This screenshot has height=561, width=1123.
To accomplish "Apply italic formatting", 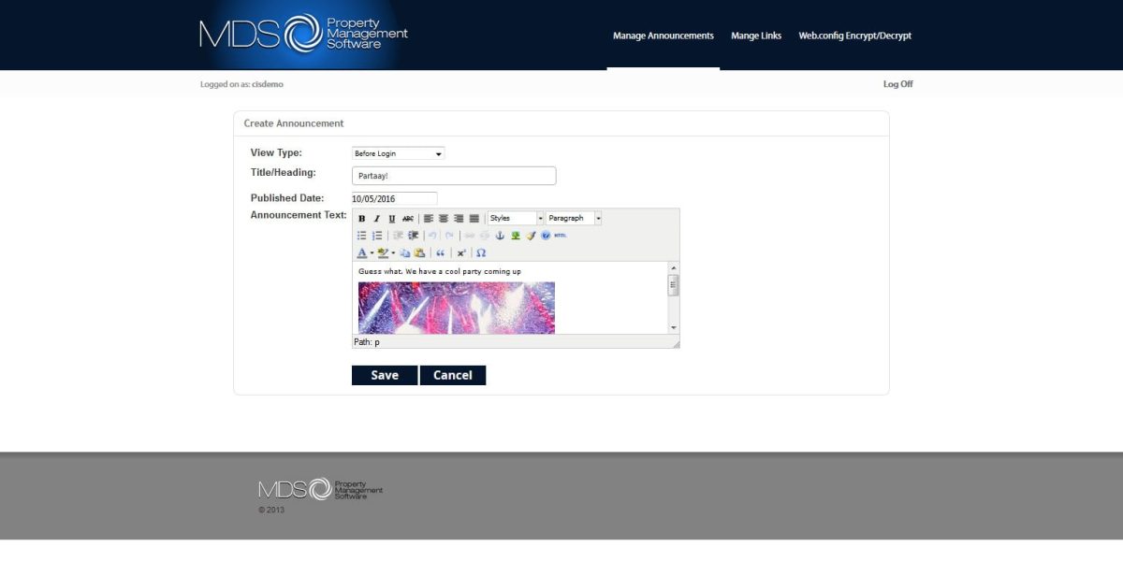I will pyautogui.click(x=376, y=218).
